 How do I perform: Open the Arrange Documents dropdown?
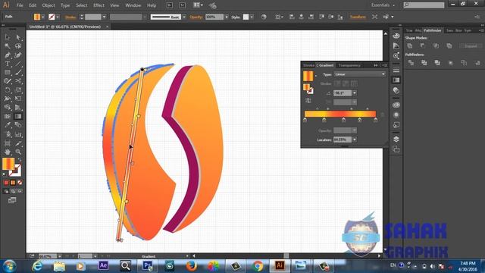(x=199, y=5)
